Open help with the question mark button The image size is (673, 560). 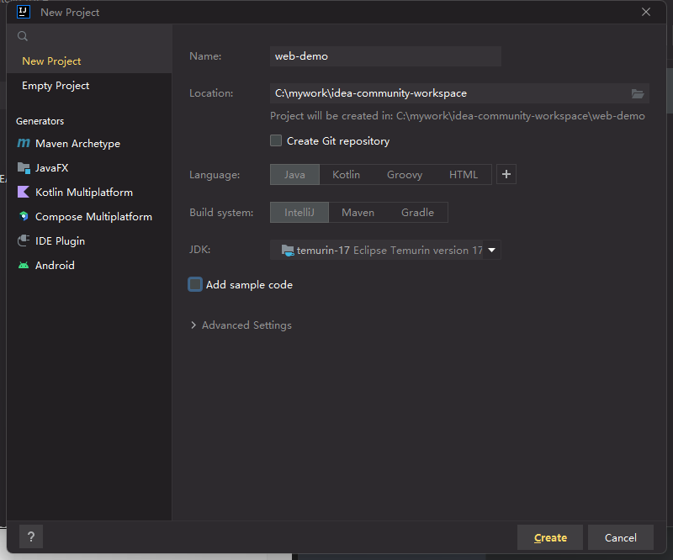coord(31,536)
